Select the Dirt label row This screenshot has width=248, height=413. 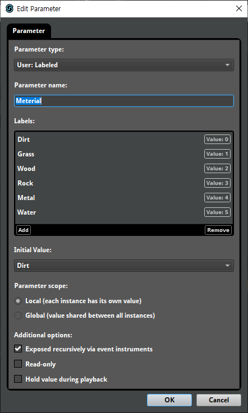[x=124, y=140]
